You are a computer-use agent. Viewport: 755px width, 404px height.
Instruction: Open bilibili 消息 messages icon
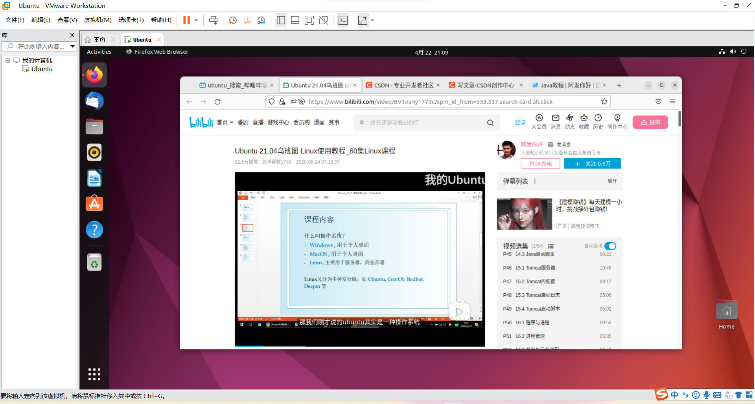point(556,122)
